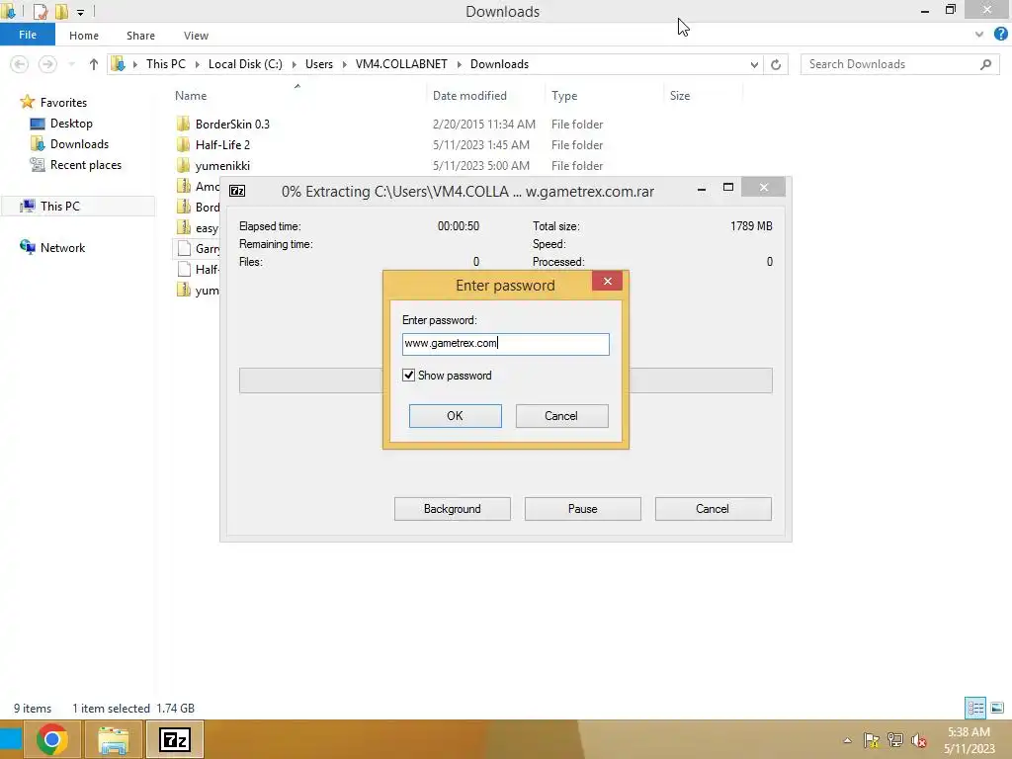Go forward with the Forward arrow
This screenshot has height=759, width=1012.
pos(47,64)
